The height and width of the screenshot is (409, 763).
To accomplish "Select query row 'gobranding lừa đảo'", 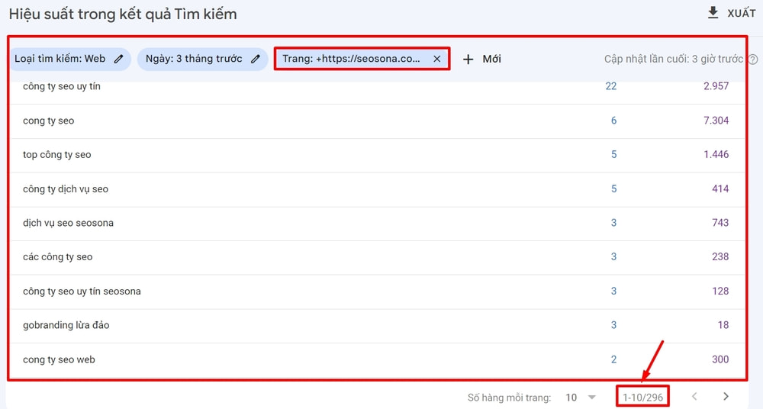I will point(378,325).
